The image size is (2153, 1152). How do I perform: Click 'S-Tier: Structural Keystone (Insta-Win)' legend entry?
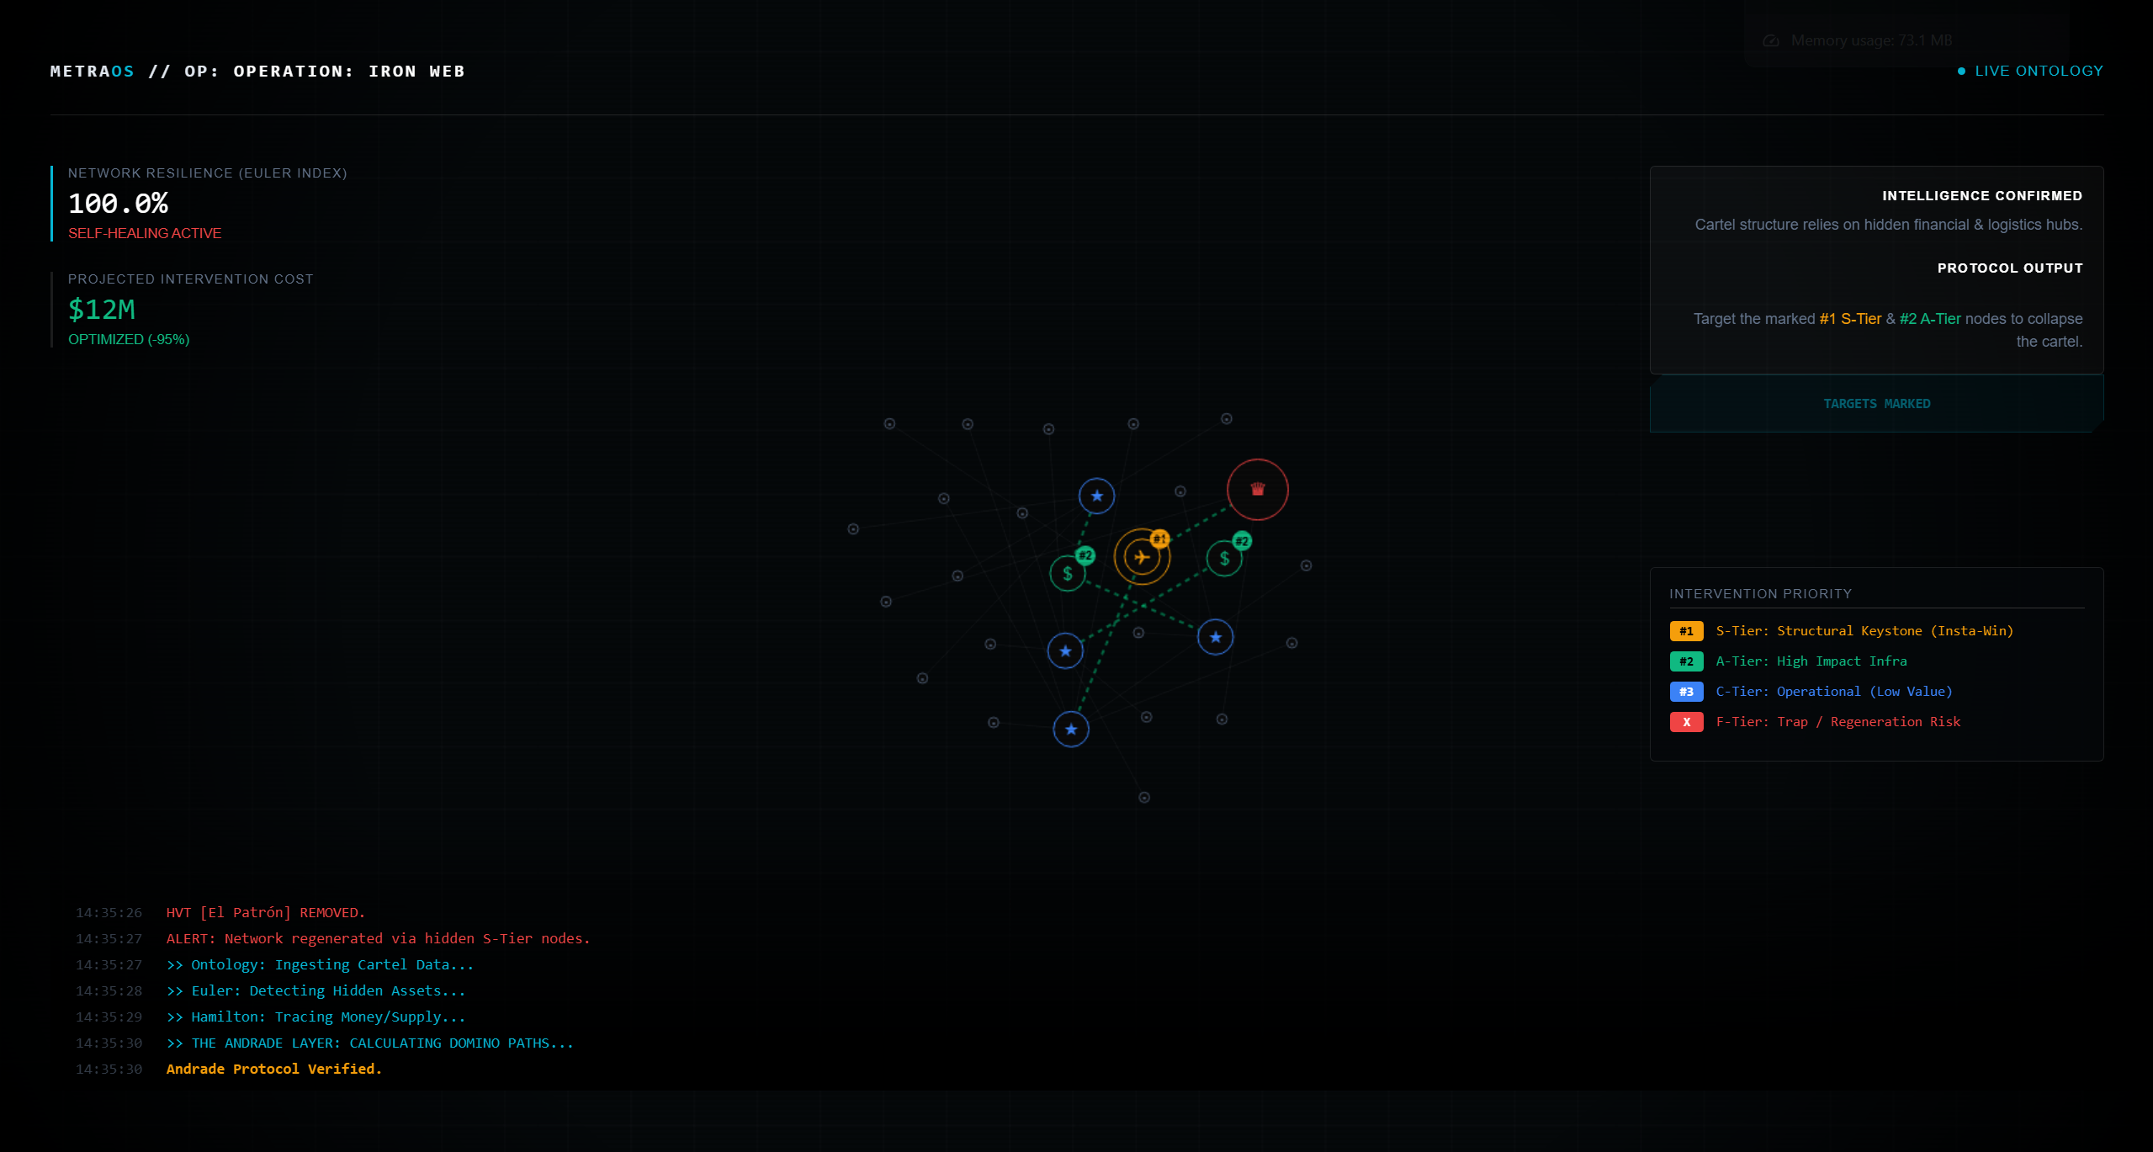click(1864, 631)
